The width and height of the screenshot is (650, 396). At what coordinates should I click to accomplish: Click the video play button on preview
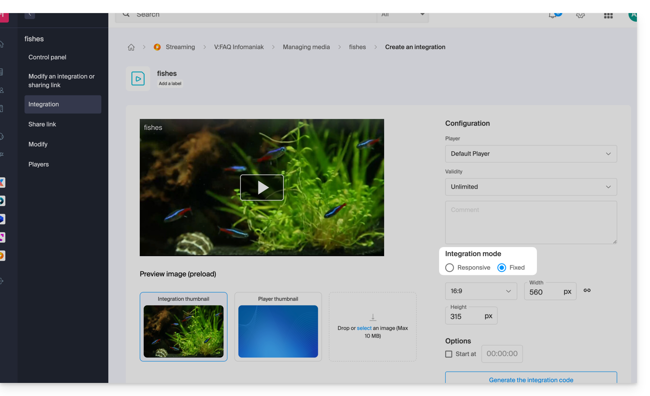coord(262,188)
